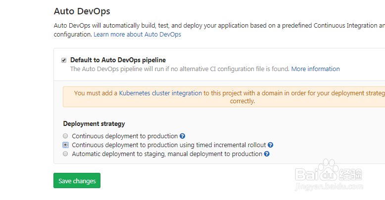385x200 pixels.
Task: Choose automatic deployment to staging radio
Action: point(65,154)
